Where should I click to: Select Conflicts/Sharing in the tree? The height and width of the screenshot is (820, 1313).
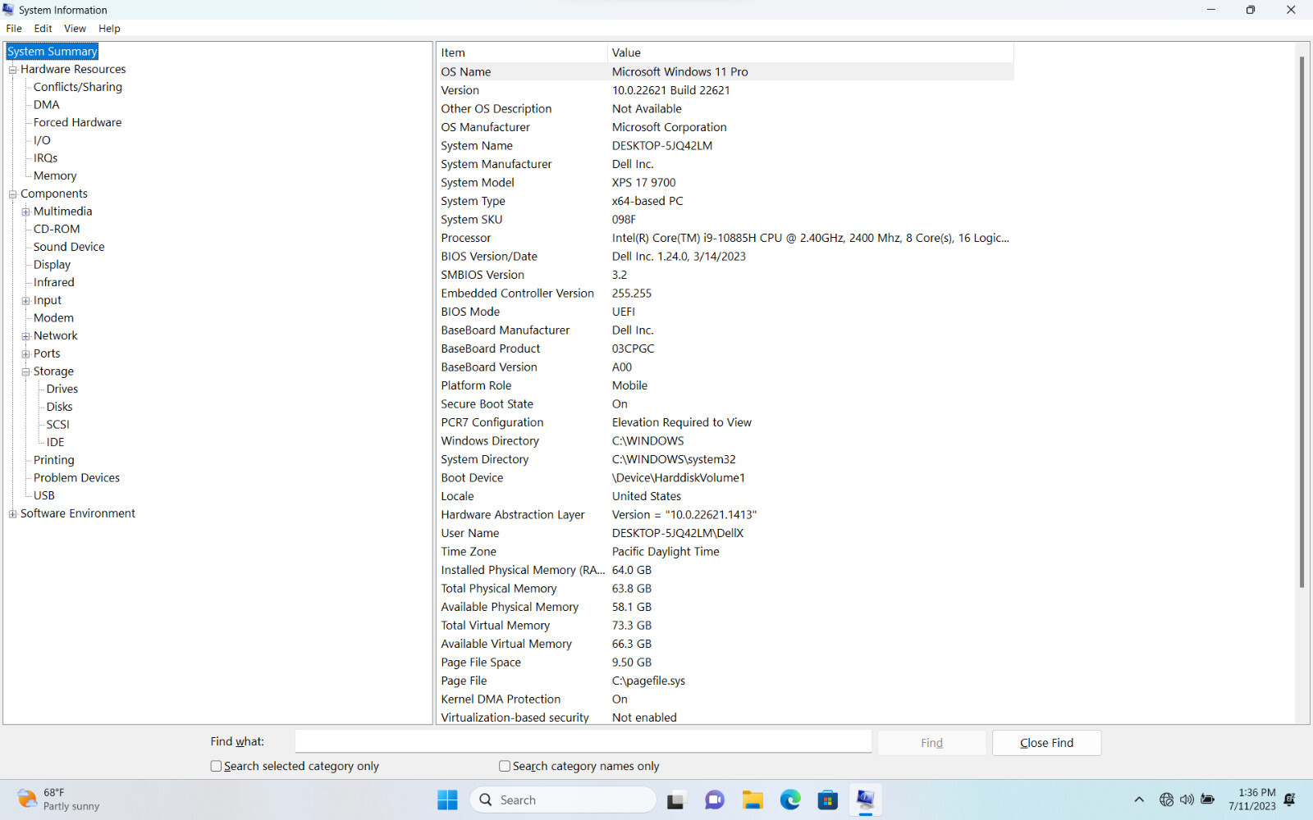[78, 87]
